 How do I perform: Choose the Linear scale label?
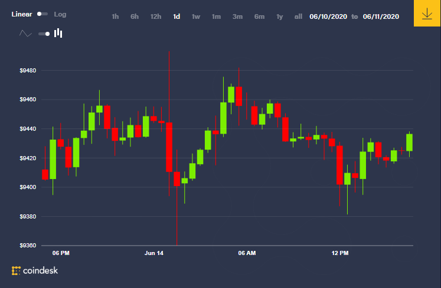click(22, 14)
